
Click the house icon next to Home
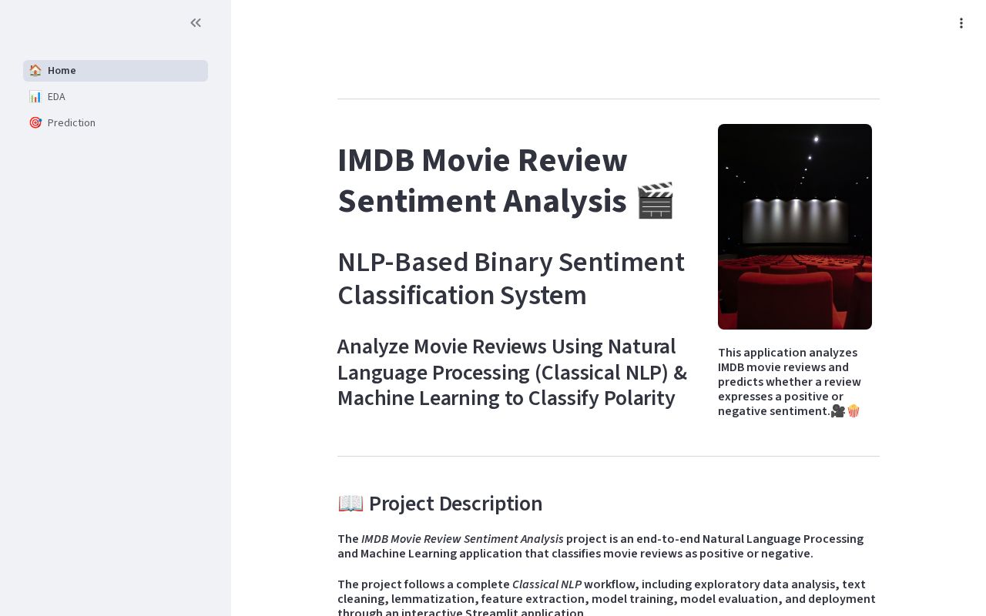click(x=35, y=70)
